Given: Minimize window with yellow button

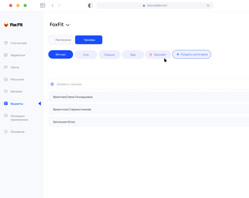Looking at the screenshot, I should [x=18, y=5].
